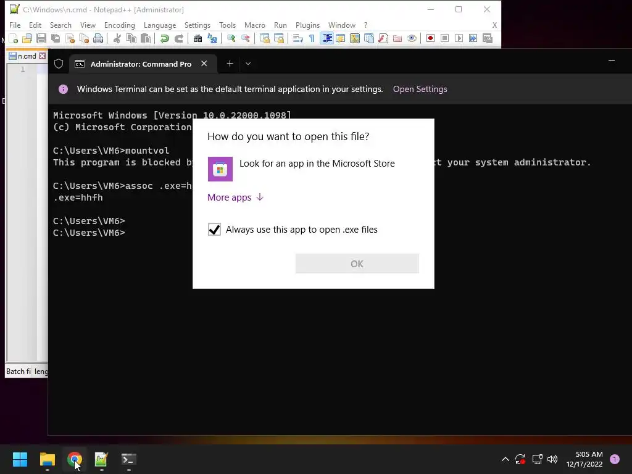Image resolution: width=632 pixels, height=474 pixels.
Task: Open Find with the binoculars icon
Action: coord(197,38)
